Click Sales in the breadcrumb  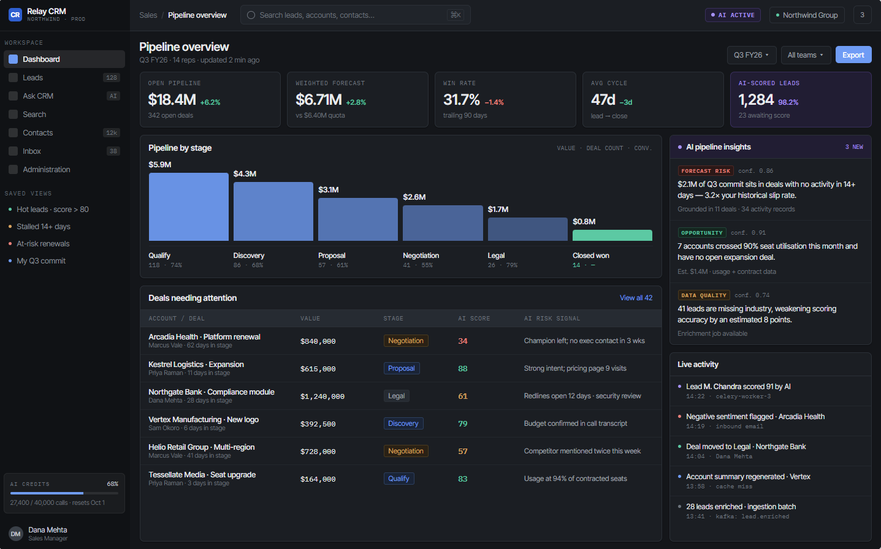point(148,15)
